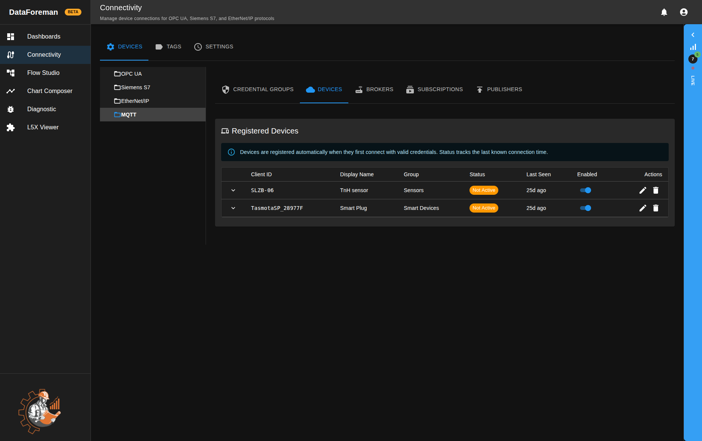Click the notifications bell icon
The height and width of the screenshot is (441, 702).
(x=664, y=12)
